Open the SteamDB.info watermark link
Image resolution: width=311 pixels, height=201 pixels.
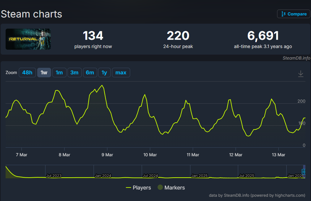(x=296, y=58)
